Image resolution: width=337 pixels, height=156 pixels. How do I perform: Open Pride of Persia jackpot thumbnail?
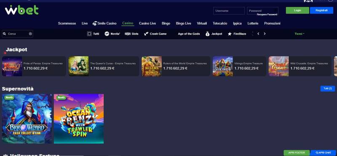click(x=12, y=66)
